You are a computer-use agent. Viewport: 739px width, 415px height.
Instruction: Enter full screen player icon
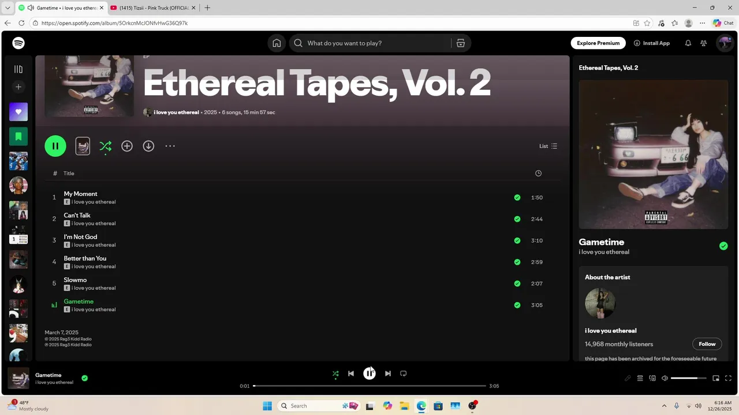pyautogui.click(x=728, y=378)
